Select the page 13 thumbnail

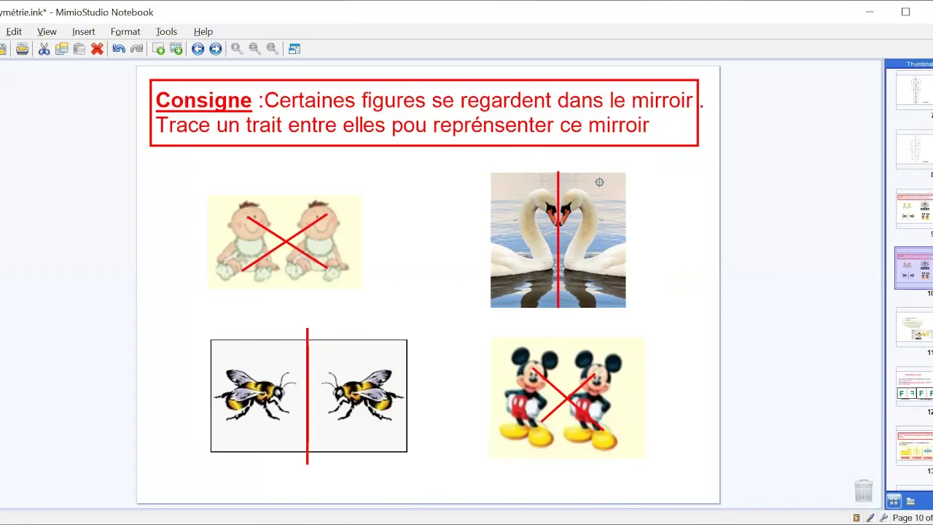click(915, 446)
